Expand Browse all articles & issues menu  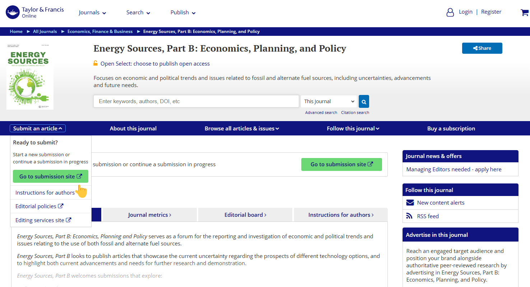(242, 129)
